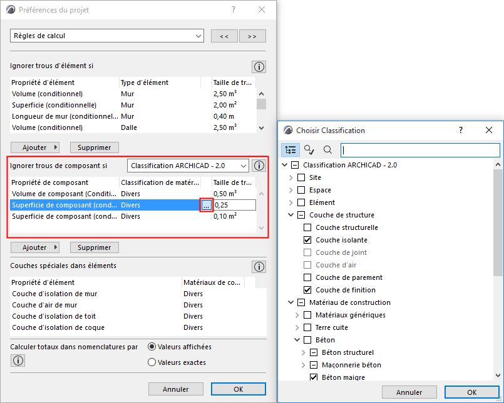Viewport: 504px width, 403px height.
Task: Check the Espace checkbox
Action: [x=301, y=190]
